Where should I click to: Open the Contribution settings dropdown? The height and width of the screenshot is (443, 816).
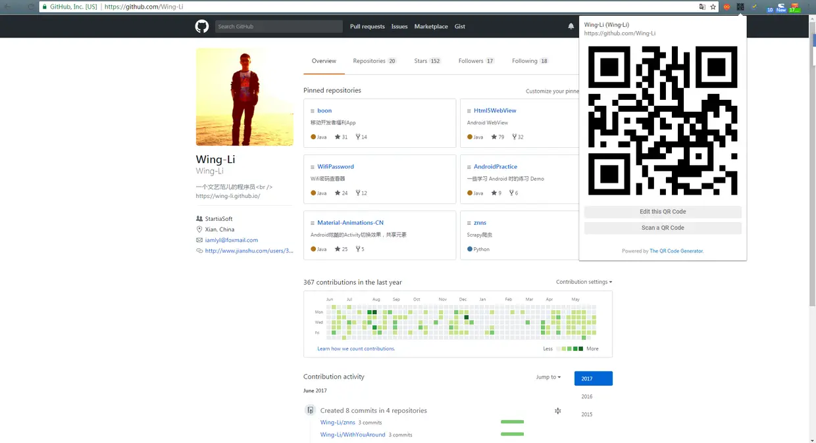(x=583, y=281)
